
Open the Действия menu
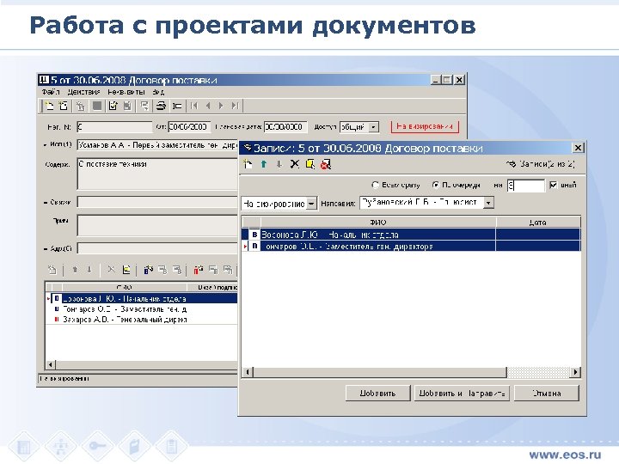tap(83, 92)
